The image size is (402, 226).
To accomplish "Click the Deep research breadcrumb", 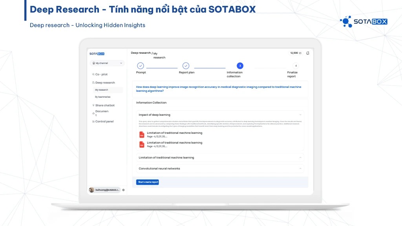I will (x=141, y=53).
